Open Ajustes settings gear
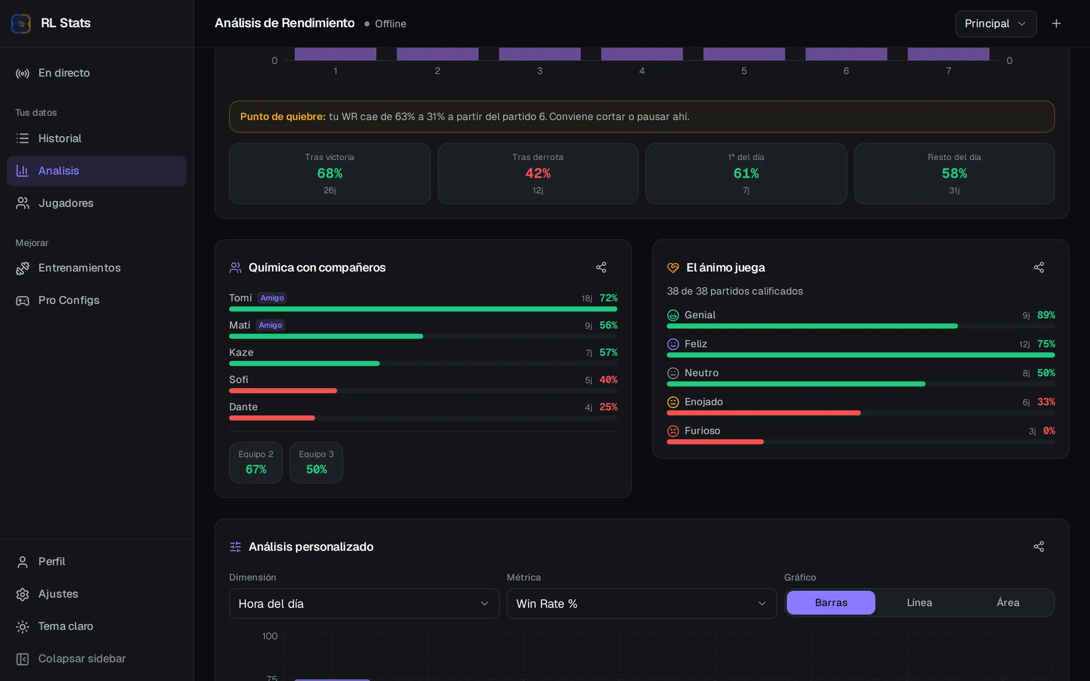Viewport: 1090px width, 681px height. pyautogui.click(x=97, y=594)
